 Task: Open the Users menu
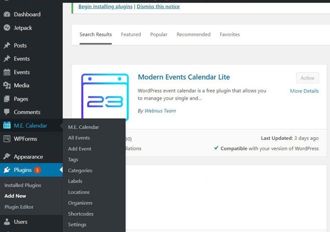pyautogui.click(x=21, y=221)
